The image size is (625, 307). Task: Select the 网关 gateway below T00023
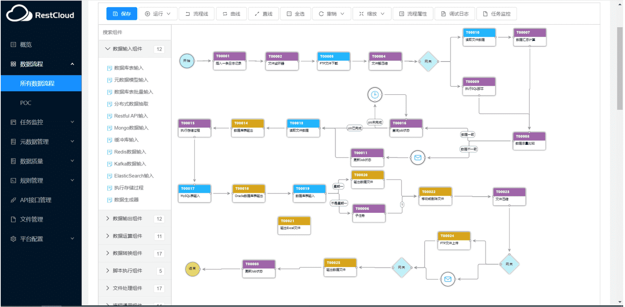[509, 264]
